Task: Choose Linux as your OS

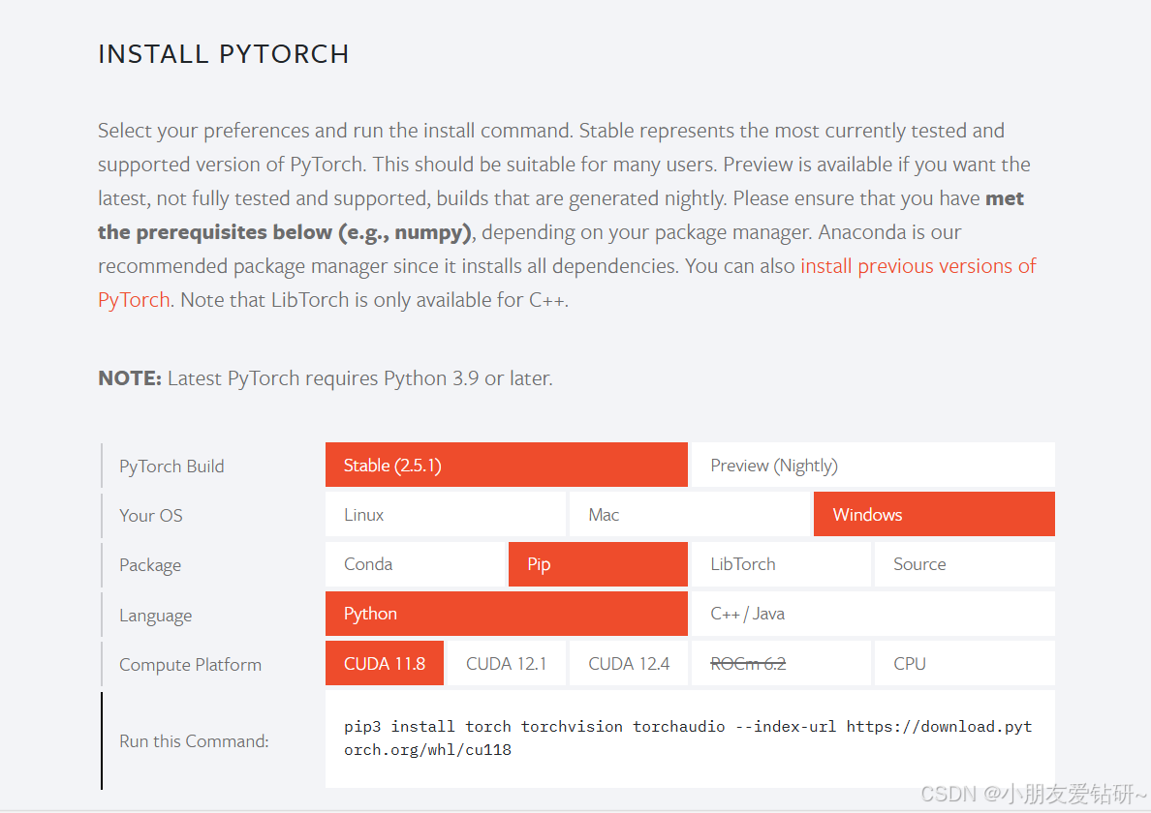Action: (x=446, y=514)
